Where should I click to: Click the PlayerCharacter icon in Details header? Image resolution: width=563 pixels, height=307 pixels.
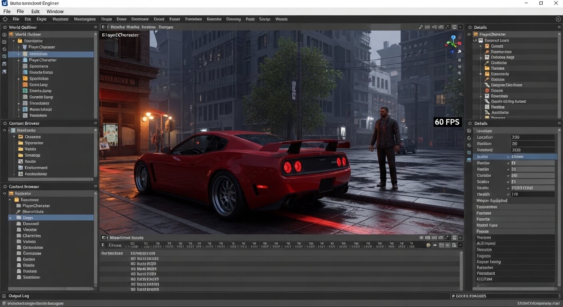point(476,34)
